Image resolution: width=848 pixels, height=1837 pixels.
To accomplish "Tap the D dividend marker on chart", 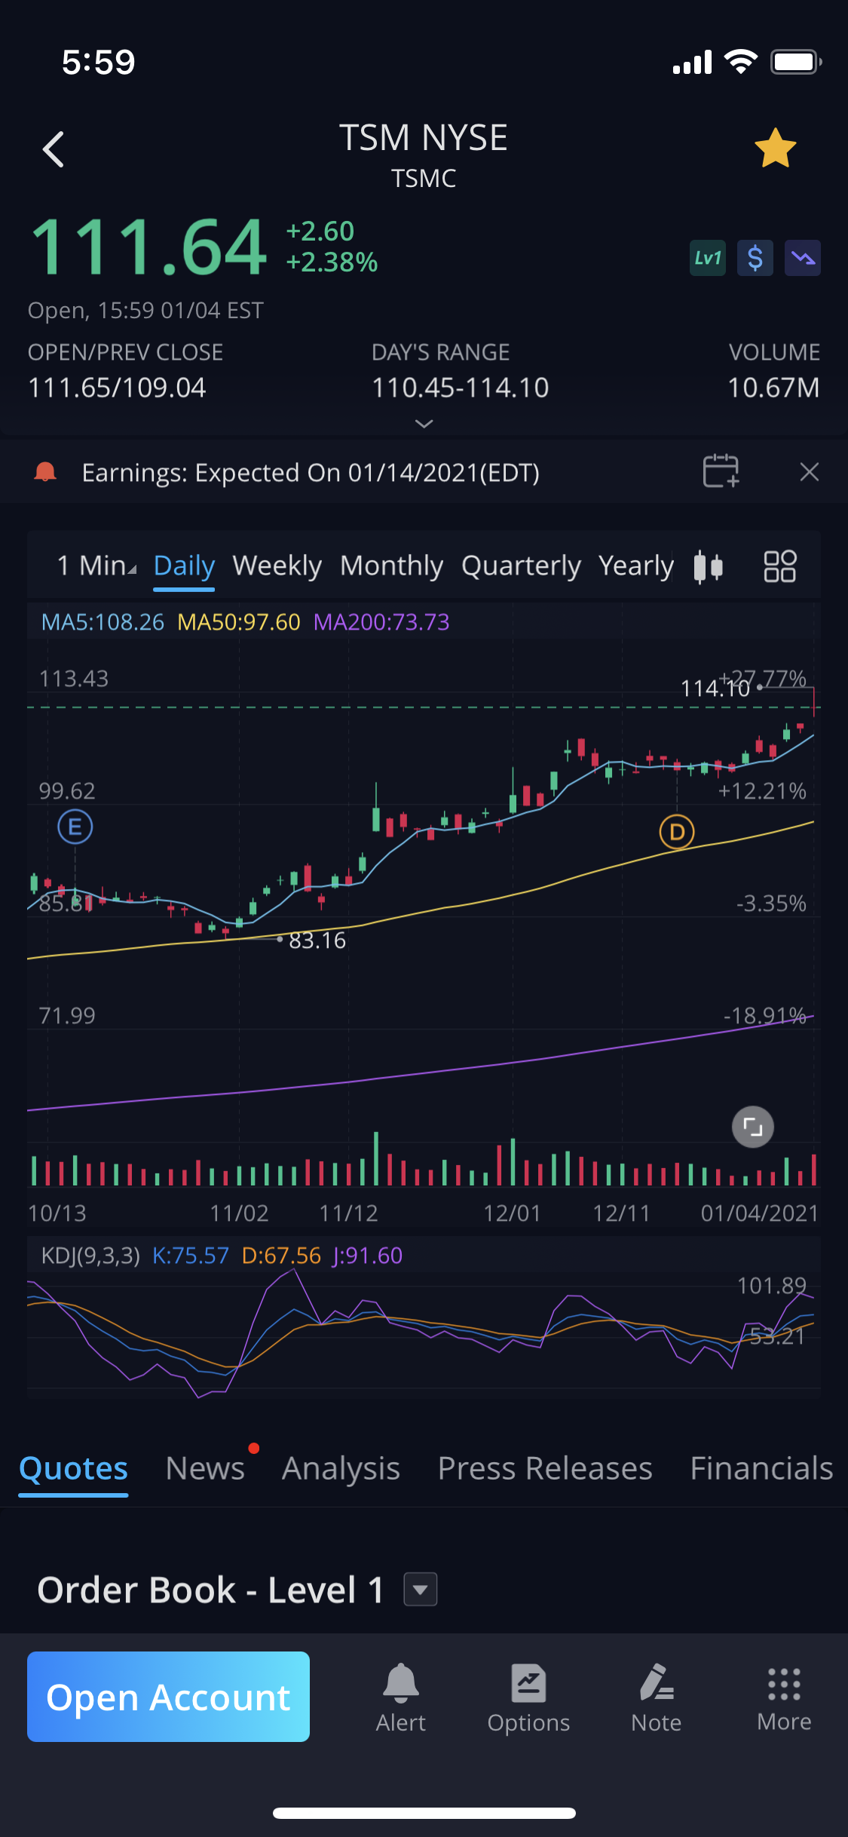I will pos(676,832).
